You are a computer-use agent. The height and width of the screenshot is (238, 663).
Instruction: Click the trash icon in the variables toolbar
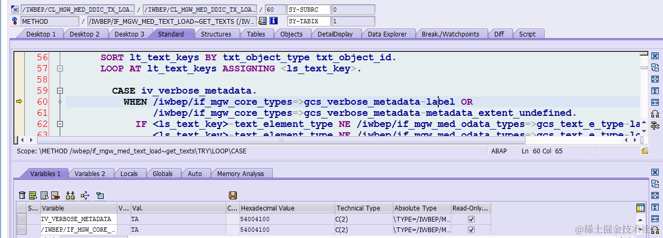click(22, 196)
